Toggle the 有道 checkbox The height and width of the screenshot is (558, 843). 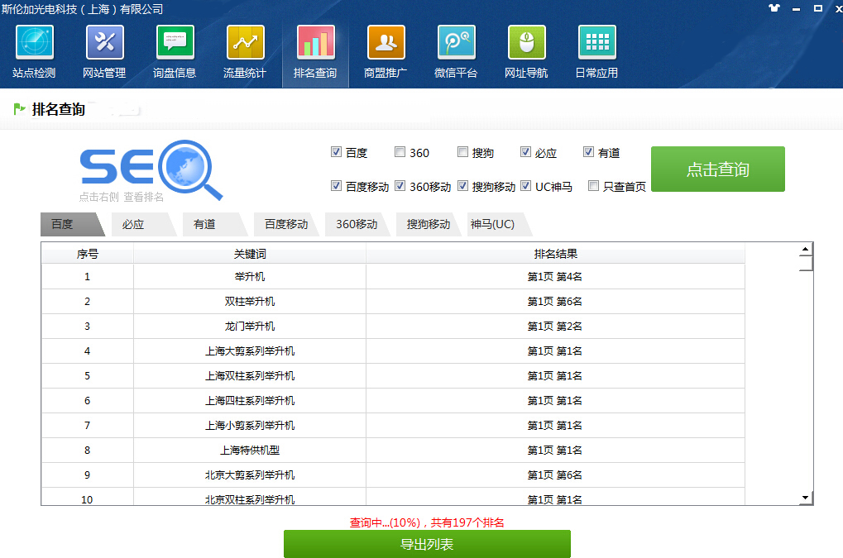tap(588, 152)
